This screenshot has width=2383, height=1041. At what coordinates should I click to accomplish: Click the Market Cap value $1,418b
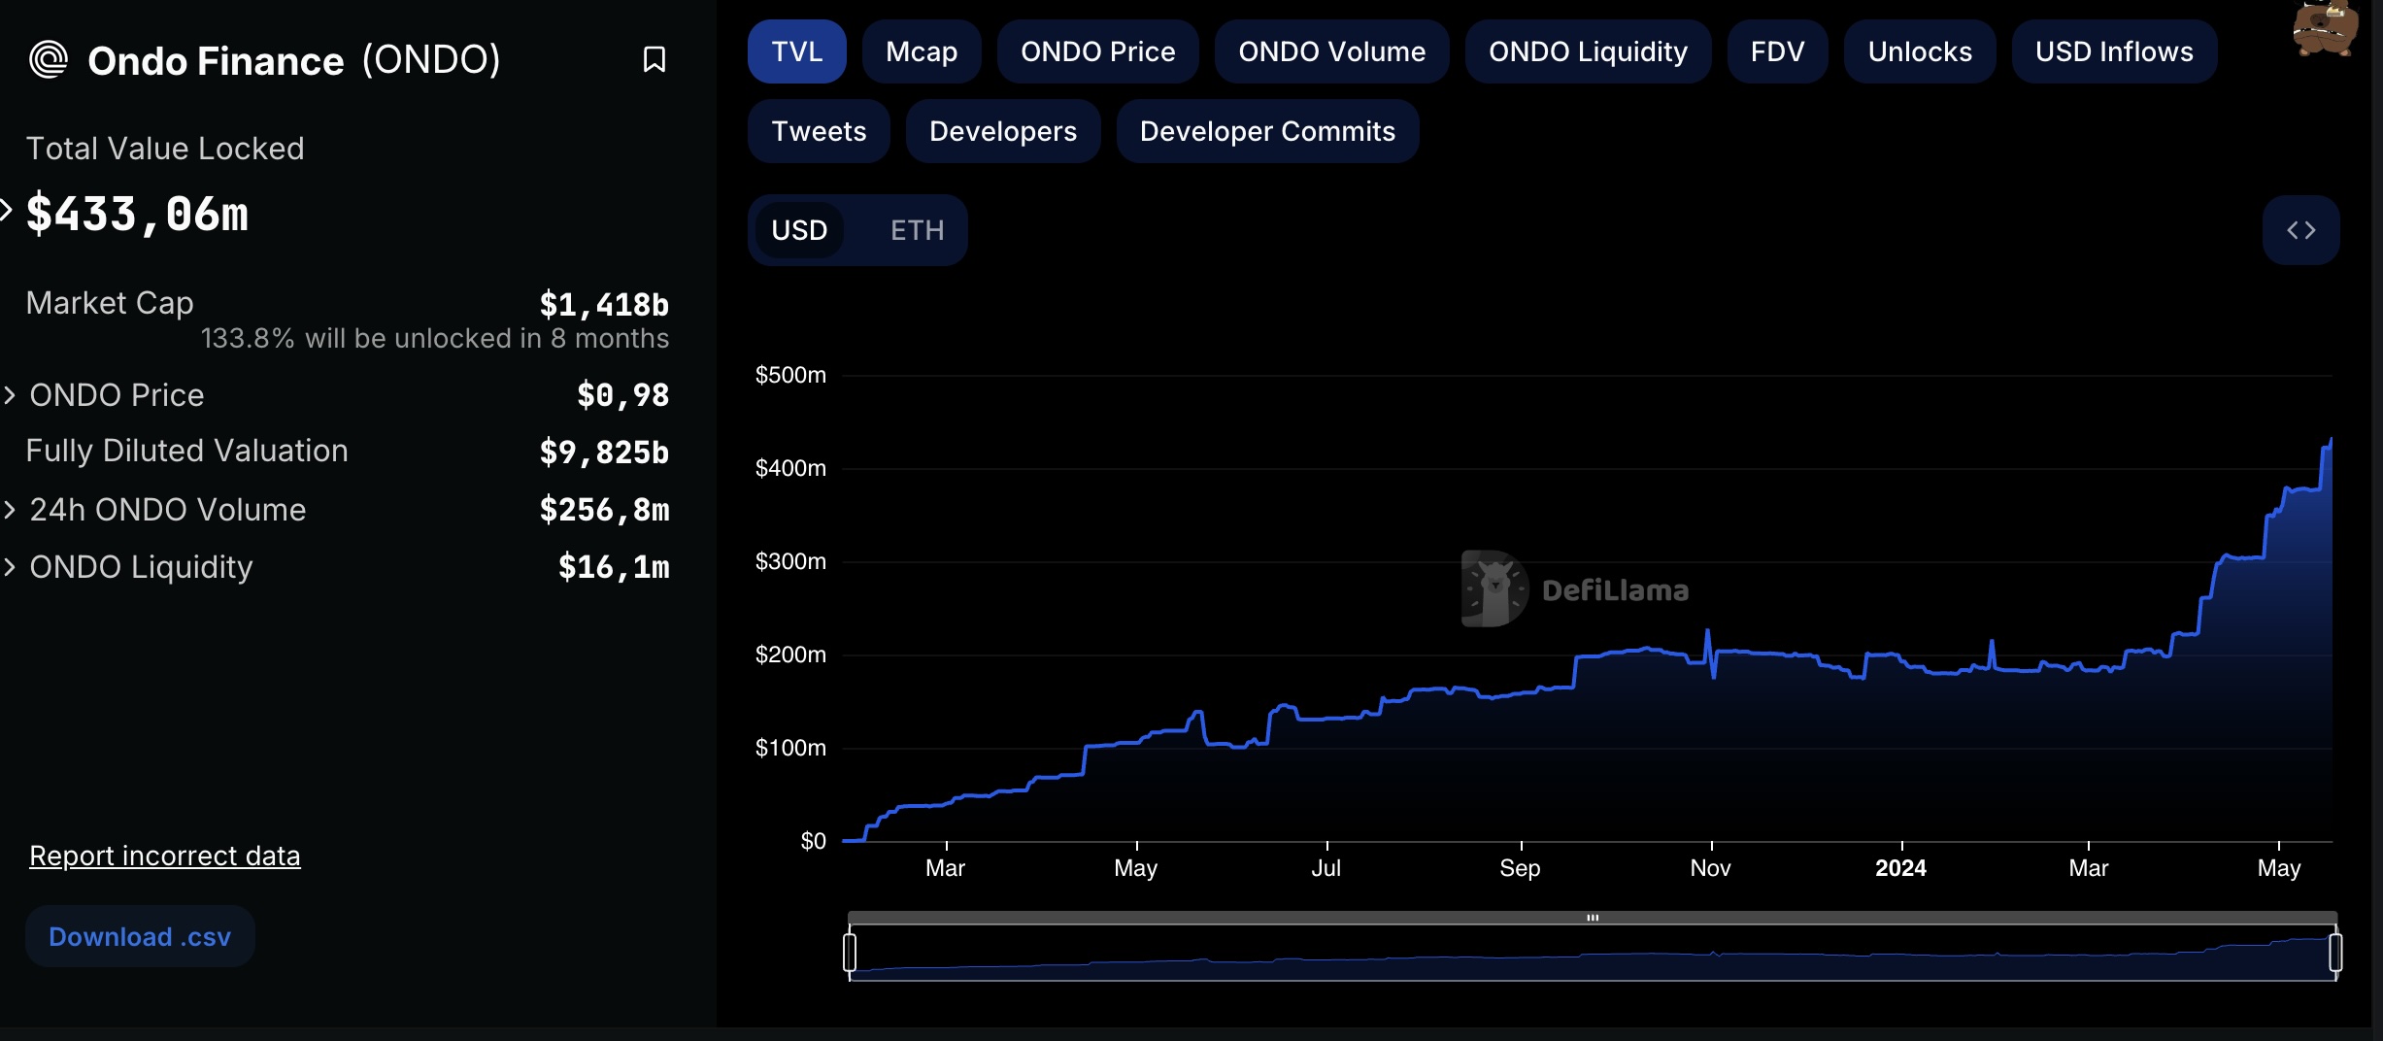[x=604, y=305]
